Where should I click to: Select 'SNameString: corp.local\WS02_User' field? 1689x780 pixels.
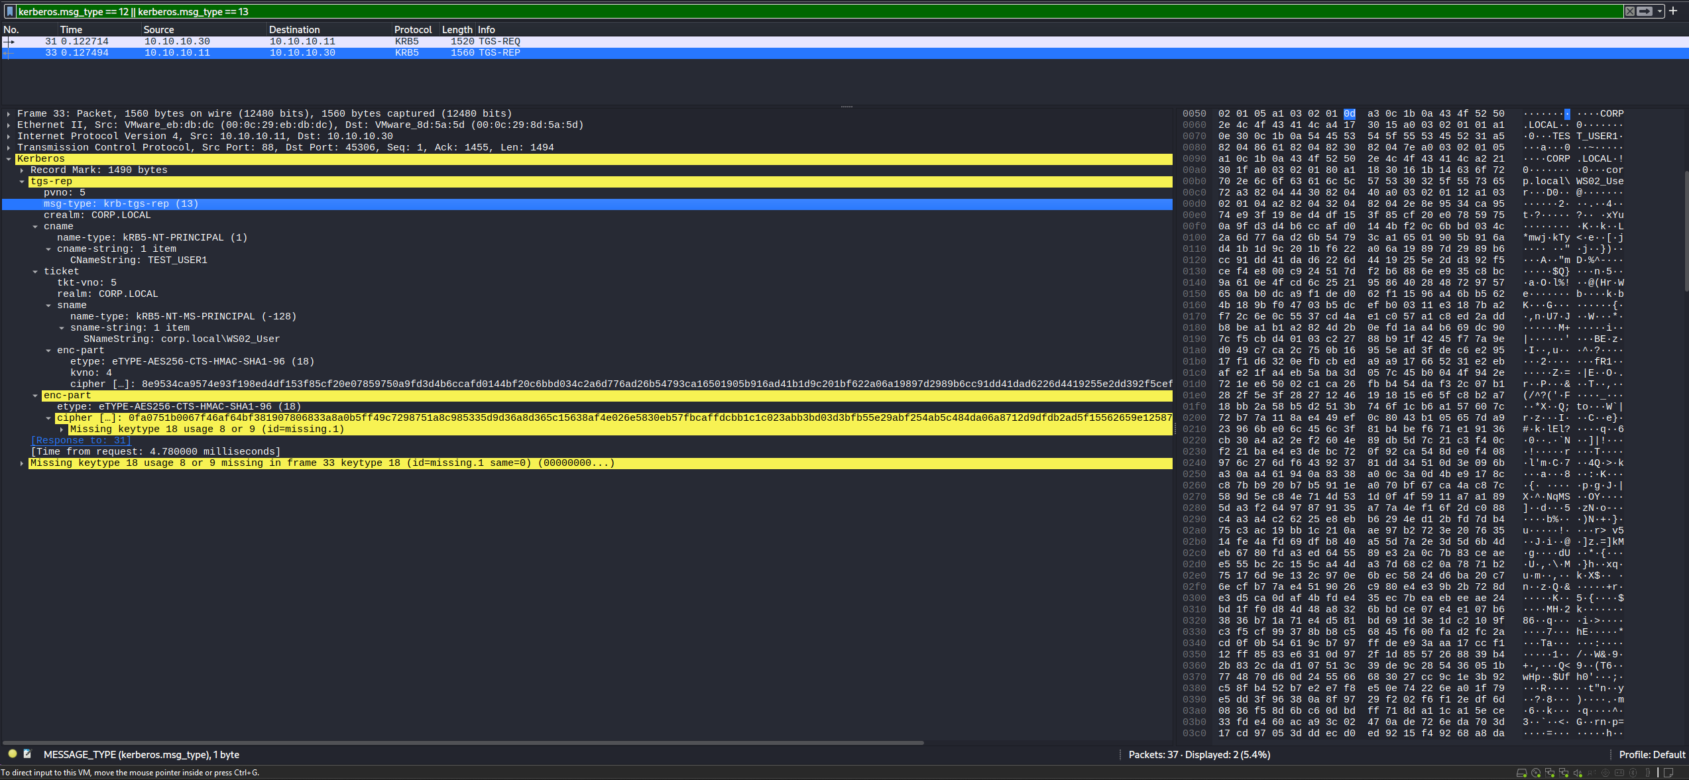pos(182,339)
